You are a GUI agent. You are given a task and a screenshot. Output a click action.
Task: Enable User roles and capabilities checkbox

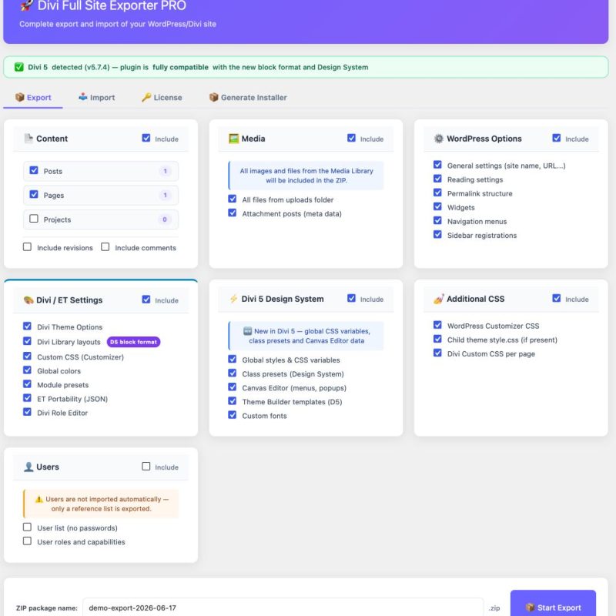(x=27, y=541)
